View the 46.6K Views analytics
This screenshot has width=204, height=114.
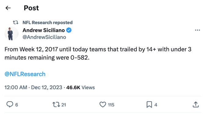click(81, 87)
